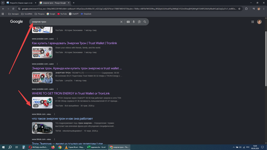View site information icon in the address bar
Viewport: 267px width, 150px height.
[x=19, y=9]
